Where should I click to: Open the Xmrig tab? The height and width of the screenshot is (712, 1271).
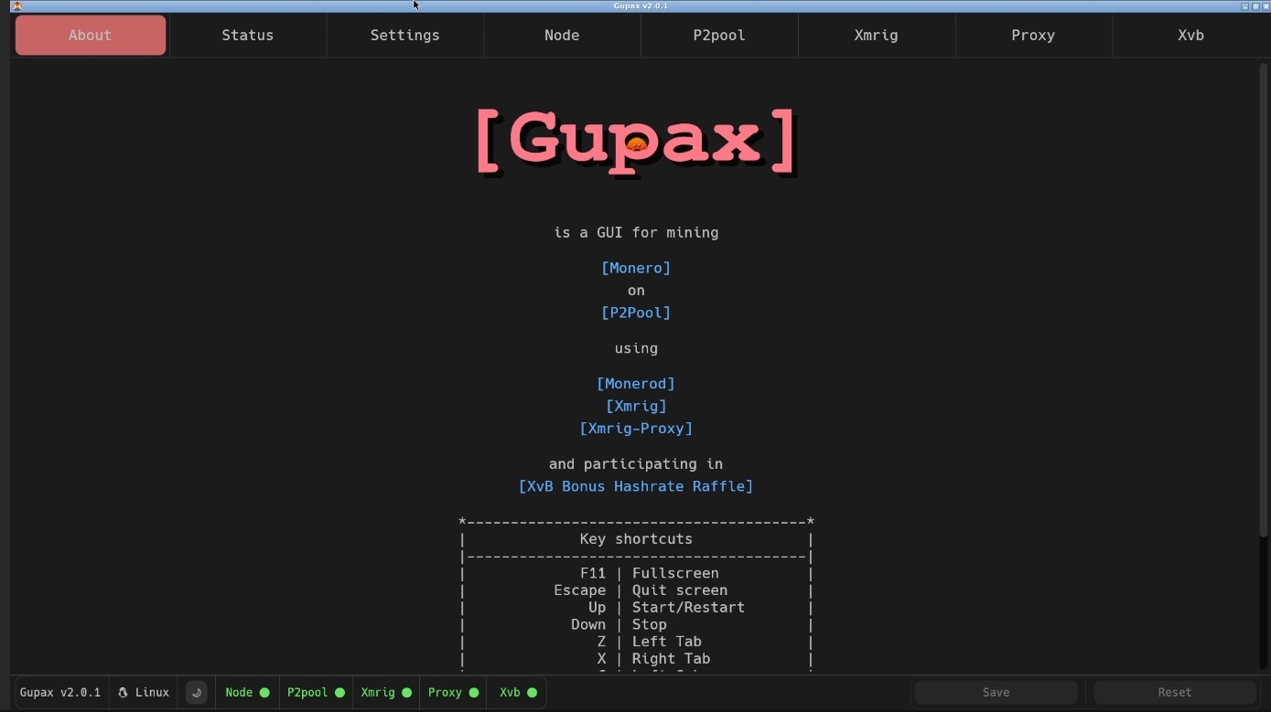(876, 35)
